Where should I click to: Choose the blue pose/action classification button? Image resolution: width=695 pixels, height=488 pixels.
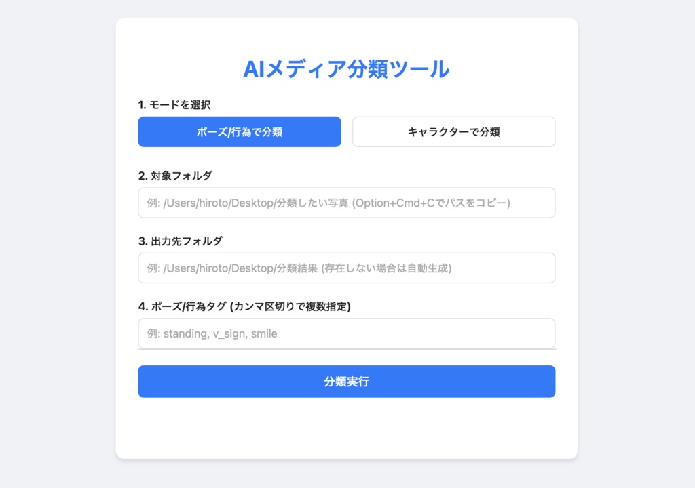(240, 131)
